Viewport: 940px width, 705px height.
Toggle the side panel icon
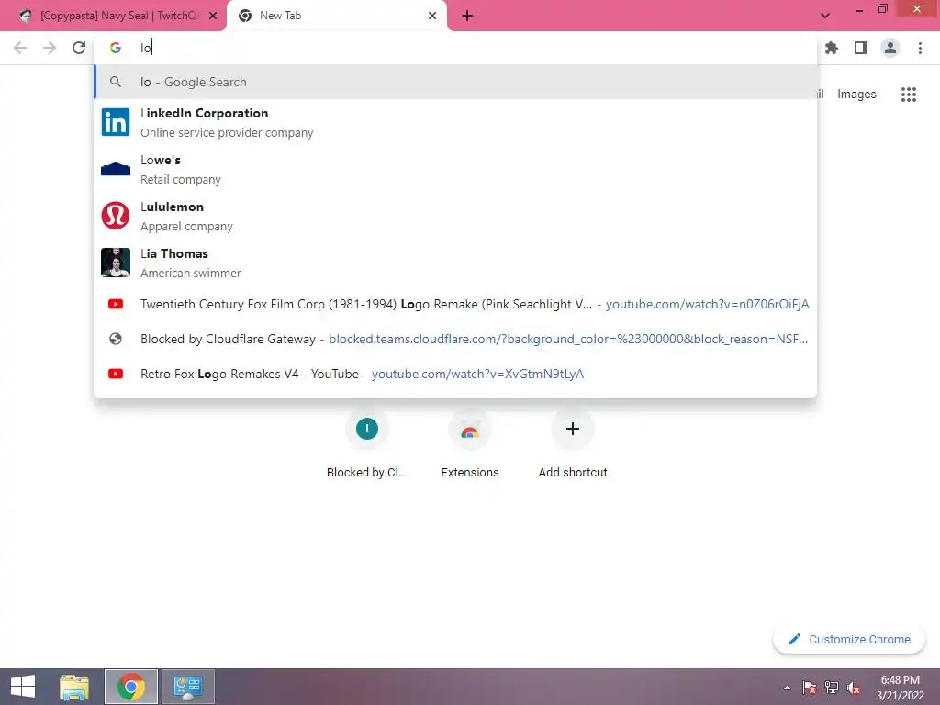click(861, 48)
